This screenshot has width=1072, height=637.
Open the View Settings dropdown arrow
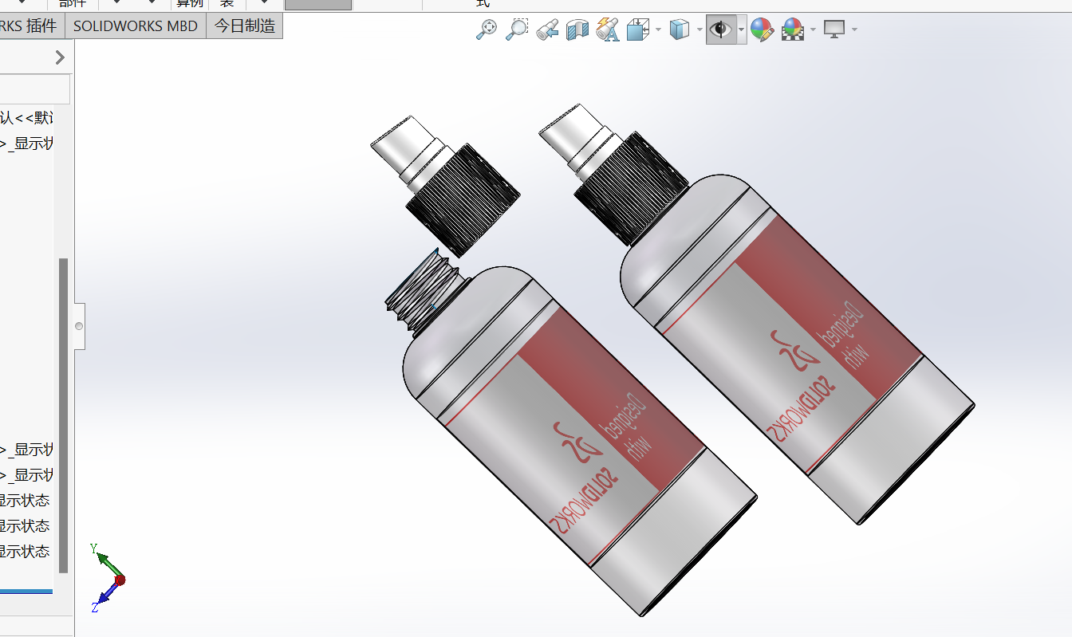point(854,30)
